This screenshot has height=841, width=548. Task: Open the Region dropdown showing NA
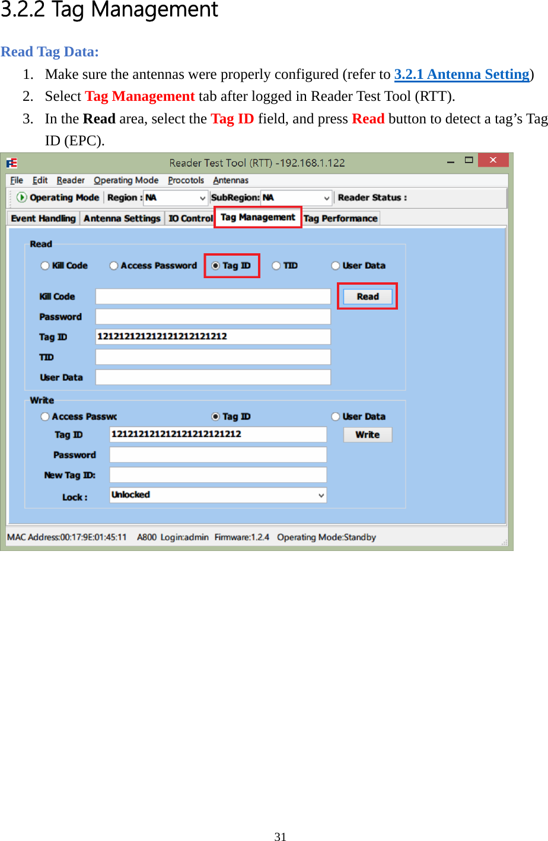pyautogui.click(x=203, y=197)
